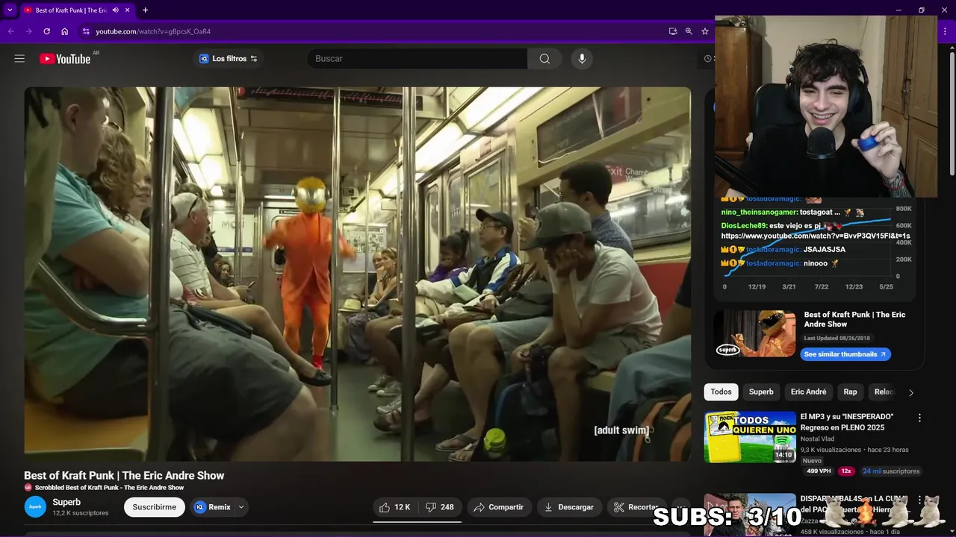Click the 12x multiplier badge
The width and height of the screenshot is (956, 537).
click(846, 471)
